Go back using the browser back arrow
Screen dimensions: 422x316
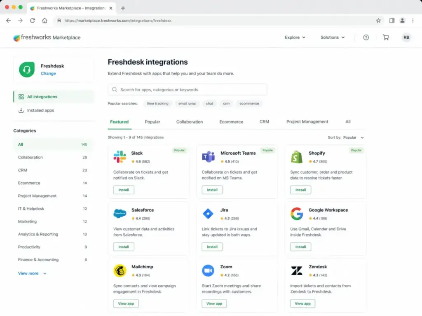(8, 21)
